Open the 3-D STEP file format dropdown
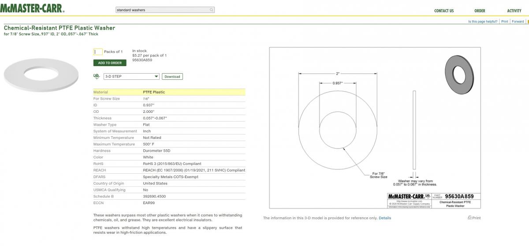Image resolution: width=529 pixels, height=246 pixels. (x=131, y=76)
